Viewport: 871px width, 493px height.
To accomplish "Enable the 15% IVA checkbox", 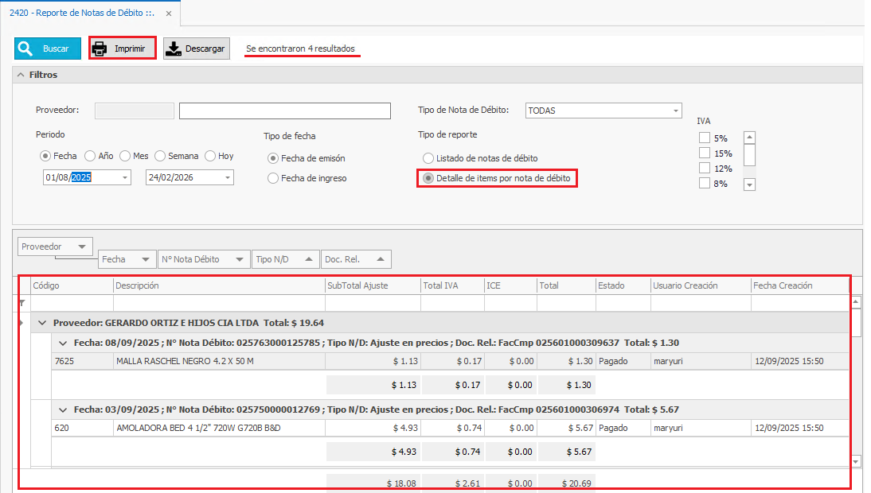I will point(704,153).
